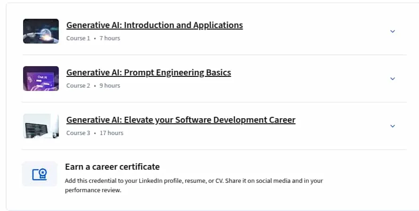Screen dimensions: 419x211
Task: Click the career certificate badge icon
Action: [40, 174]
